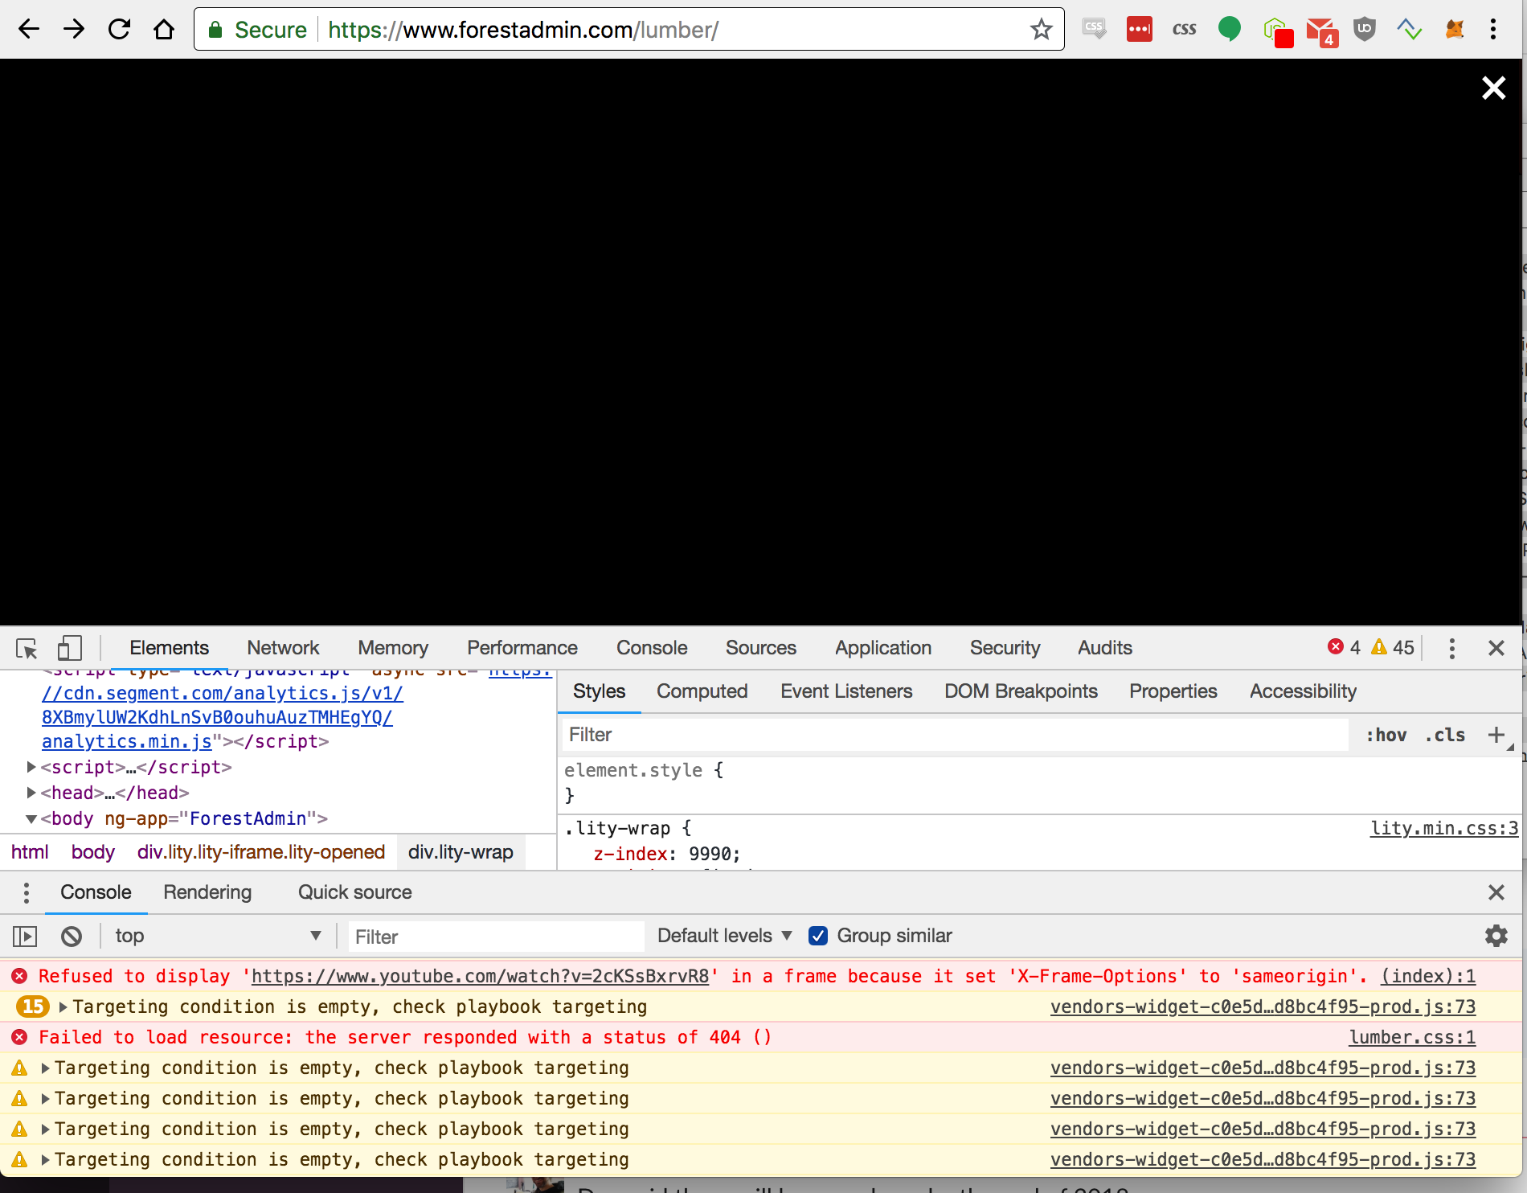
Task: Toggle the device toolbar icon
Action: pyautogui.click(x=68, y=648)
